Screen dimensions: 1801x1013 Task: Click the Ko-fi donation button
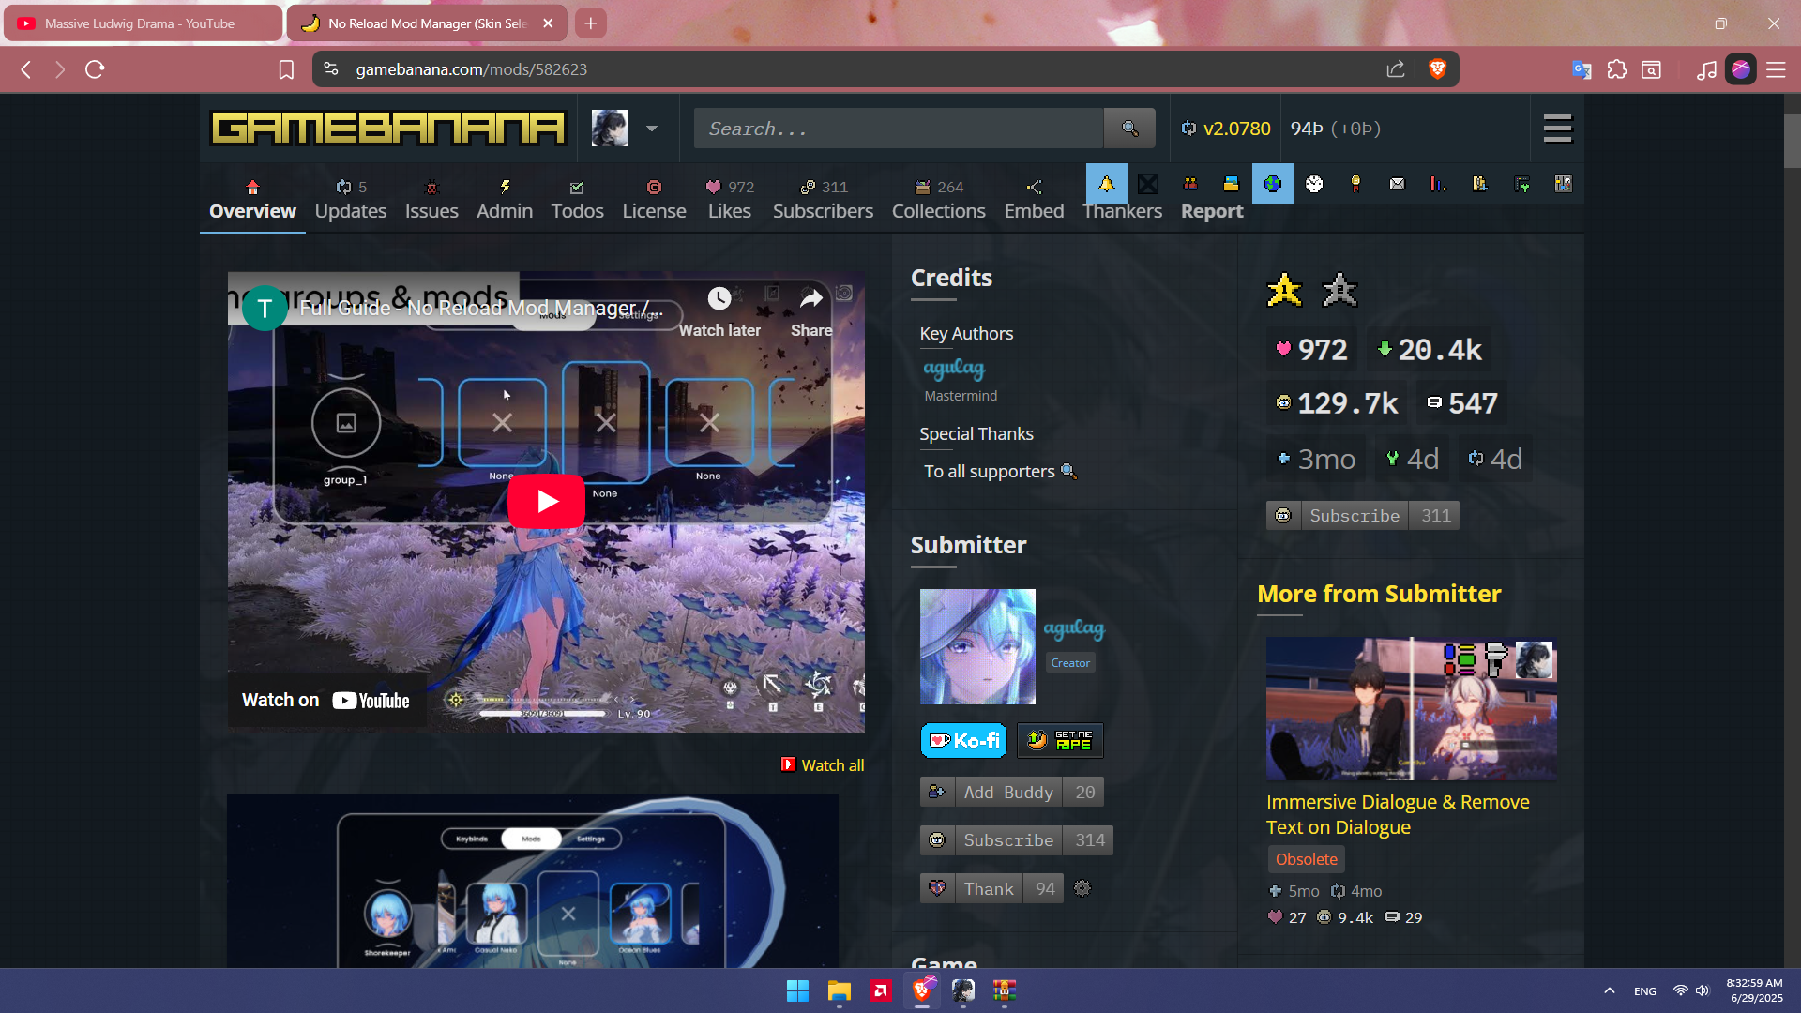point(963,741)
